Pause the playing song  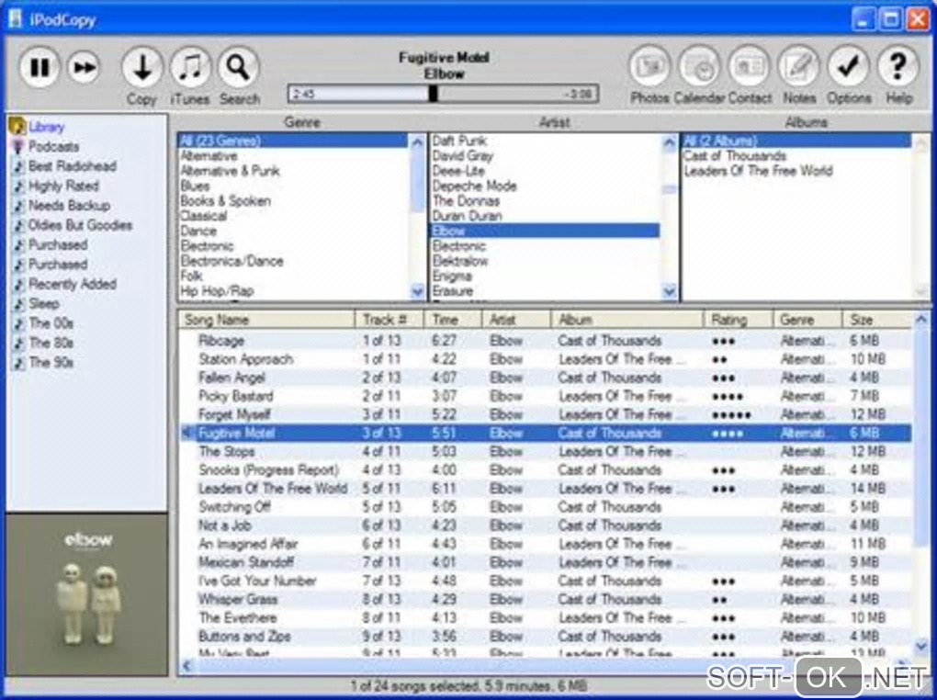(40, 68)
